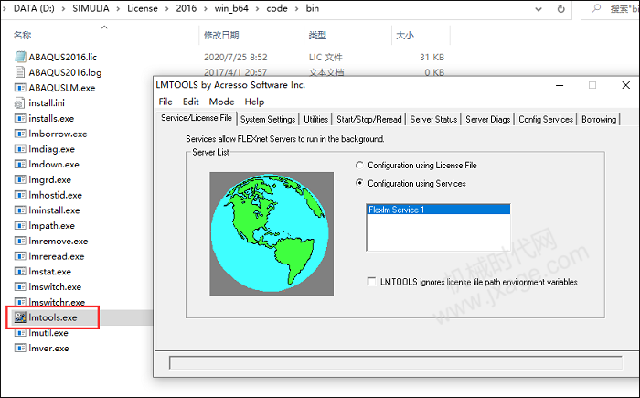Viewport: 640px width, 398px height.
Task: Click the code breadcrumb folder
Action: (x=277, y=8)
